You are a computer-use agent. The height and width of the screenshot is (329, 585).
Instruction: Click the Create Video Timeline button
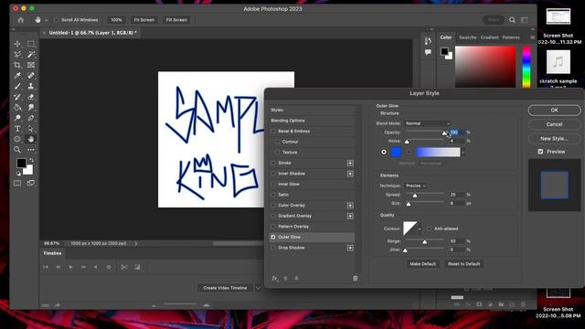[225, 288]
